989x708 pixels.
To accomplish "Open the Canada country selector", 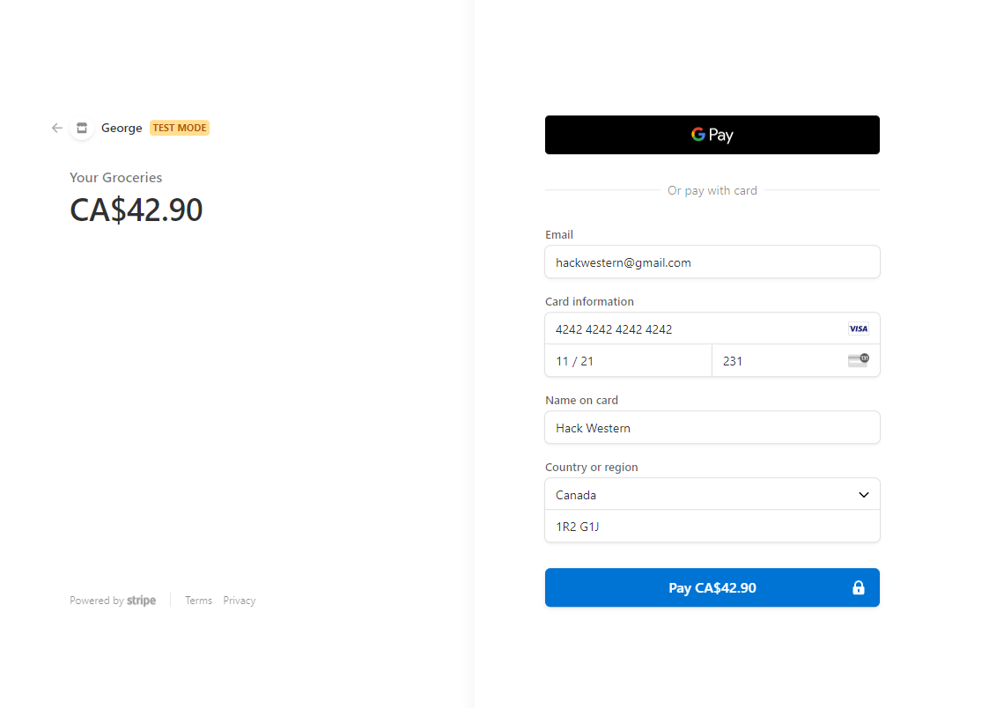I will click(x=712, y=494).
